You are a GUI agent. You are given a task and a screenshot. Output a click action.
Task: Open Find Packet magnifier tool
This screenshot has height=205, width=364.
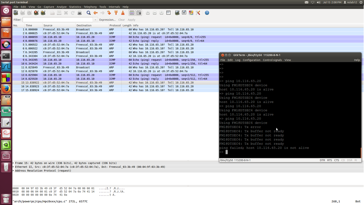tap(89, 13)
